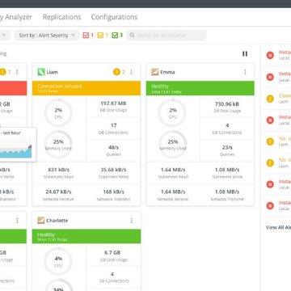
Task: Click the Charlotte instance icon
Action: pos(41,221)
